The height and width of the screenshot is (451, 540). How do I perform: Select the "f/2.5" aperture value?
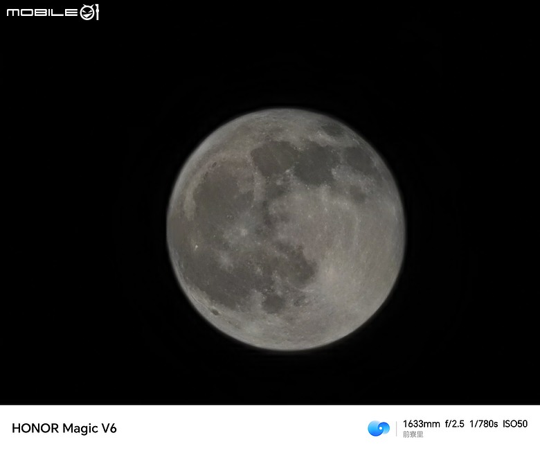pyautogui.click(x=454, y=424)
